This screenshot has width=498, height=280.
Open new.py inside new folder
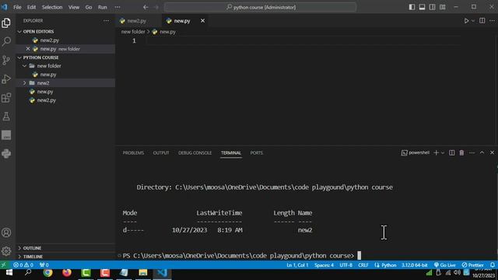[x=48, y=75]
